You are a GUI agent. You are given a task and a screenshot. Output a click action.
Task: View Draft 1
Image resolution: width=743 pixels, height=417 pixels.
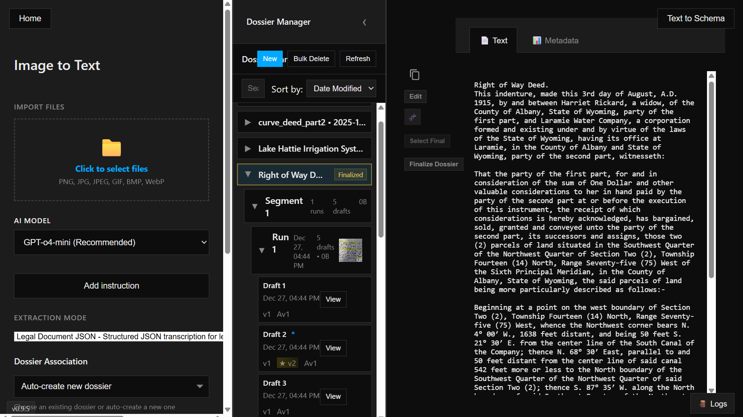point(333,299)
